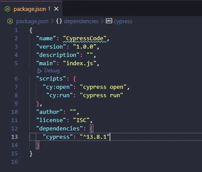This screenshot has height=172, width=202.
Task: Open the package.json breadcrumb
Action: click(x=32, y=21)
